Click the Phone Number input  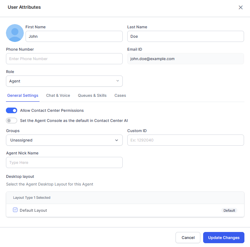[x=64, y=59]
